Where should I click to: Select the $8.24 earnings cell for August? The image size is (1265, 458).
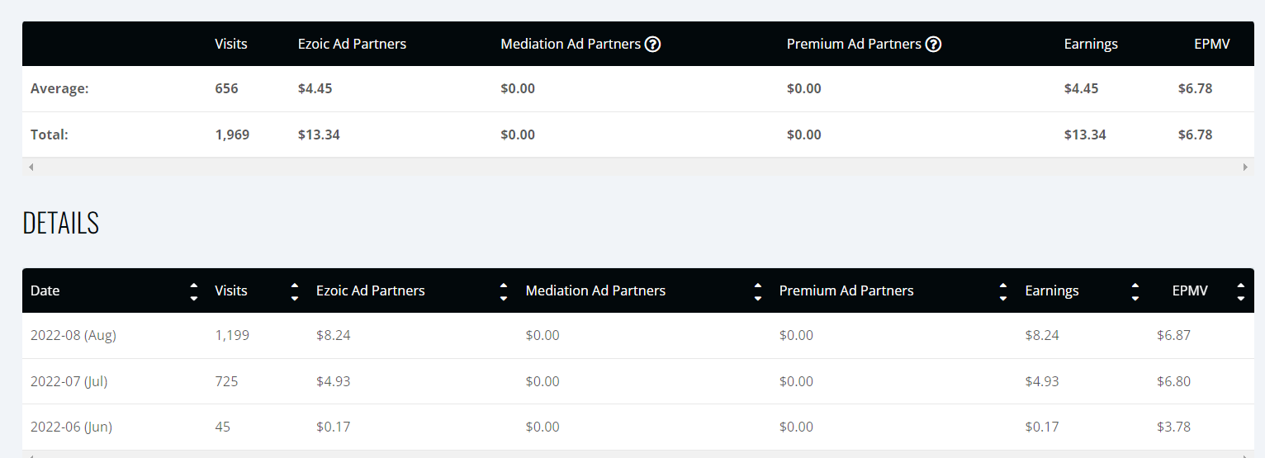coord(1042,336)
